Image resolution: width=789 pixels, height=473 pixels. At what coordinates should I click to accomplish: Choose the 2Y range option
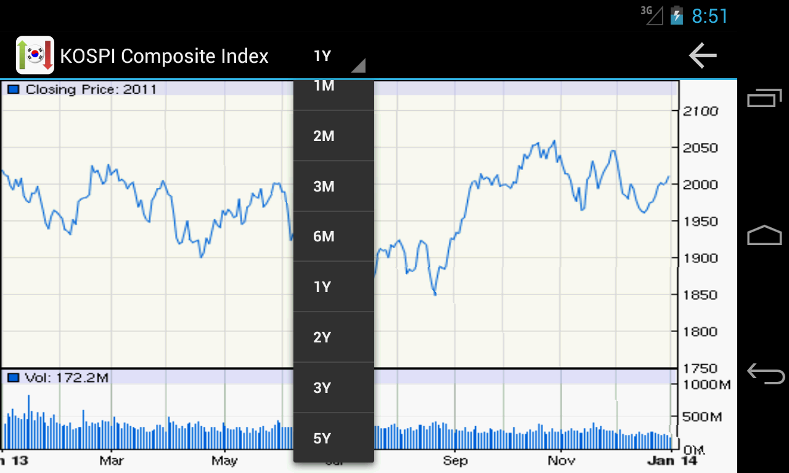333,338
